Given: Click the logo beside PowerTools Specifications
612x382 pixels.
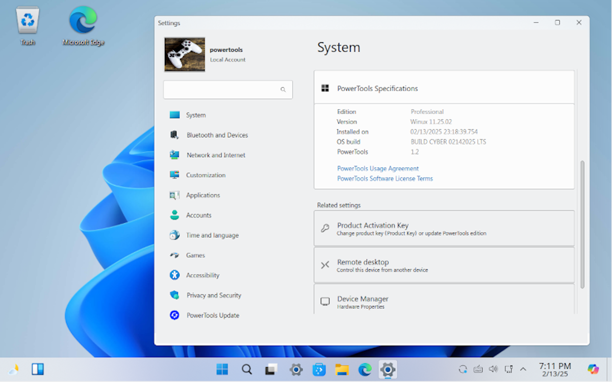Looking at the screenshot, I should pyautogui.click(x=325, y=88).
